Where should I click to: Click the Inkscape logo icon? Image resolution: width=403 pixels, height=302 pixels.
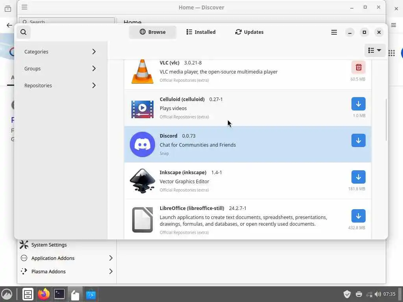click(x=142, y=181)
